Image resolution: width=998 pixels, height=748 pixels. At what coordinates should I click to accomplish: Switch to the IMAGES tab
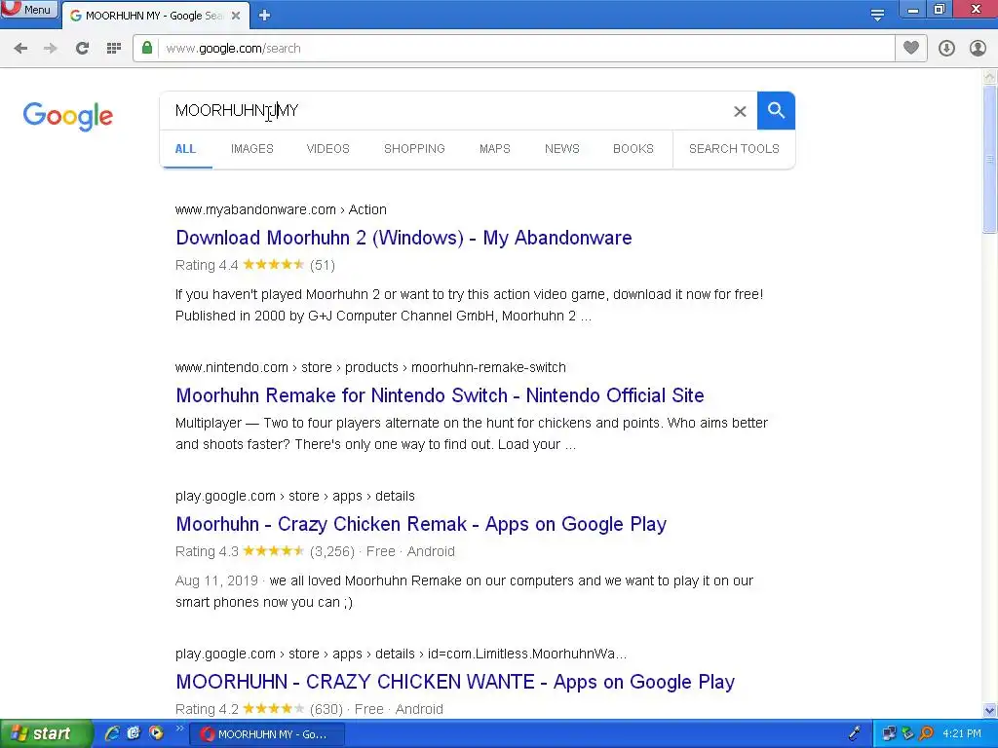click(252, 149)
